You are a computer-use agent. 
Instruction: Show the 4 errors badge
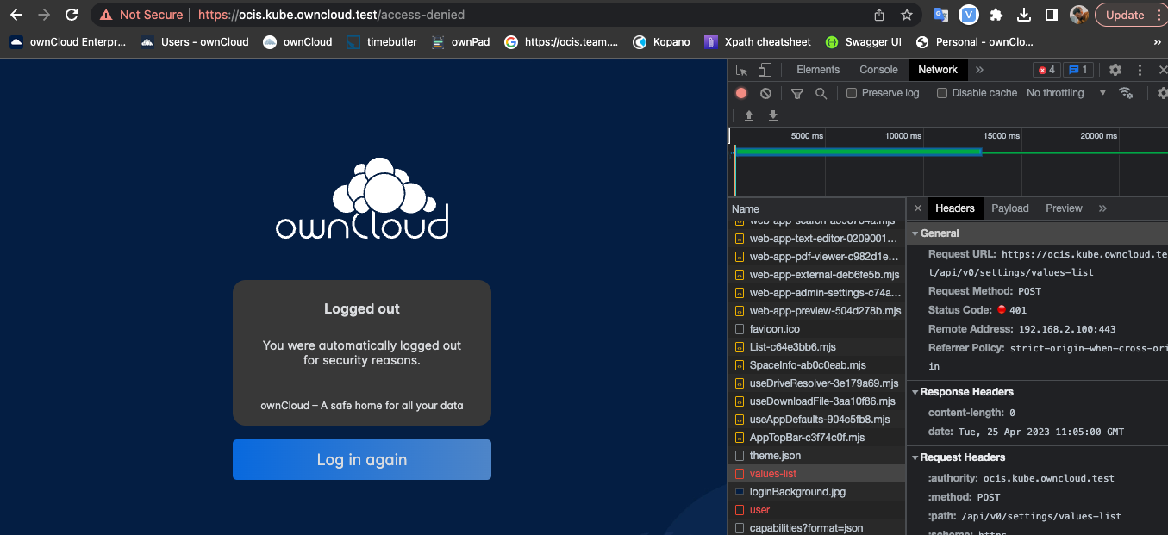click(1046, 70)
